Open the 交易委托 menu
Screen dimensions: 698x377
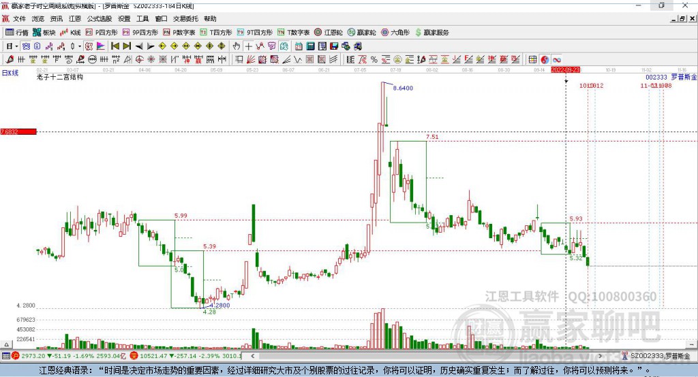[185, 18]
